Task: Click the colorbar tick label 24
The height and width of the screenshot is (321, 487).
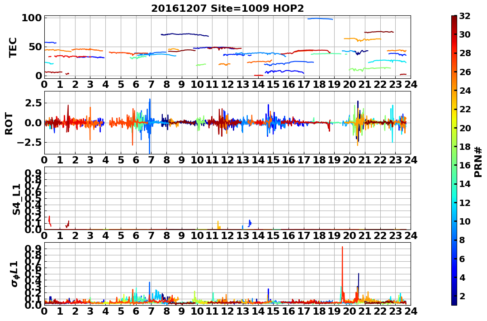Action: (x=465, y=91)
